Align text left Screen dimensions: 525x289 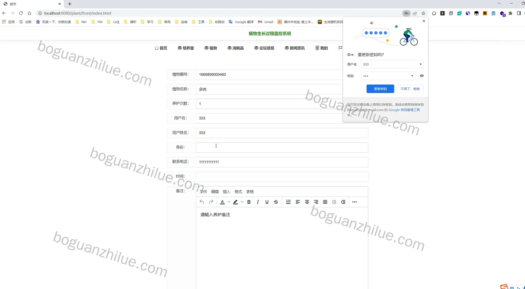[x=298, y=202]
